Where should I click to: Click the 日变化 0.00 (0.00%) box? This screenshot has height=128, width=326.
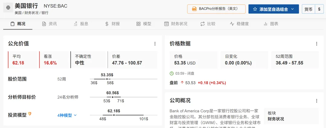tap(244, 60)
